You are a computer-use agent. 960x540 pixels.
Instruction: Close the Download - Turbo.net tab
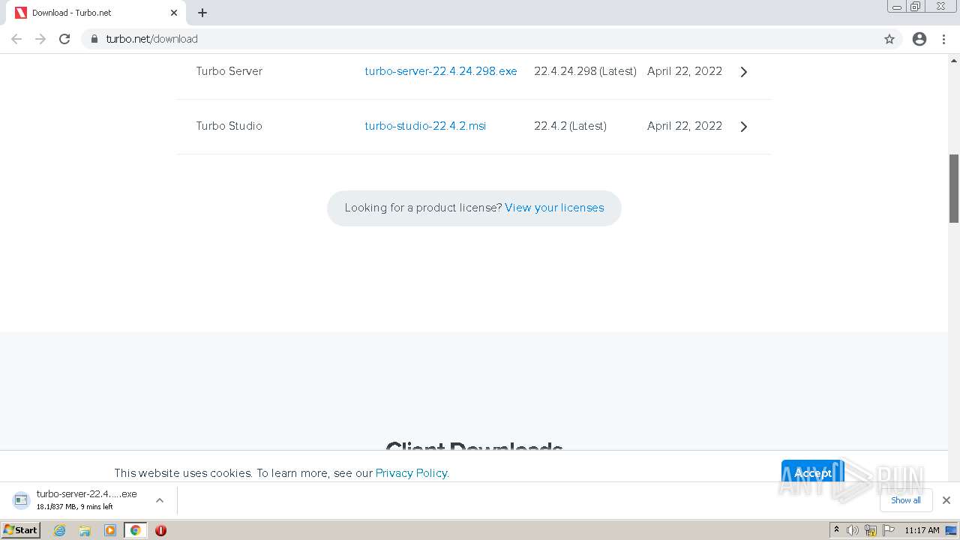[x=174, y=13]
